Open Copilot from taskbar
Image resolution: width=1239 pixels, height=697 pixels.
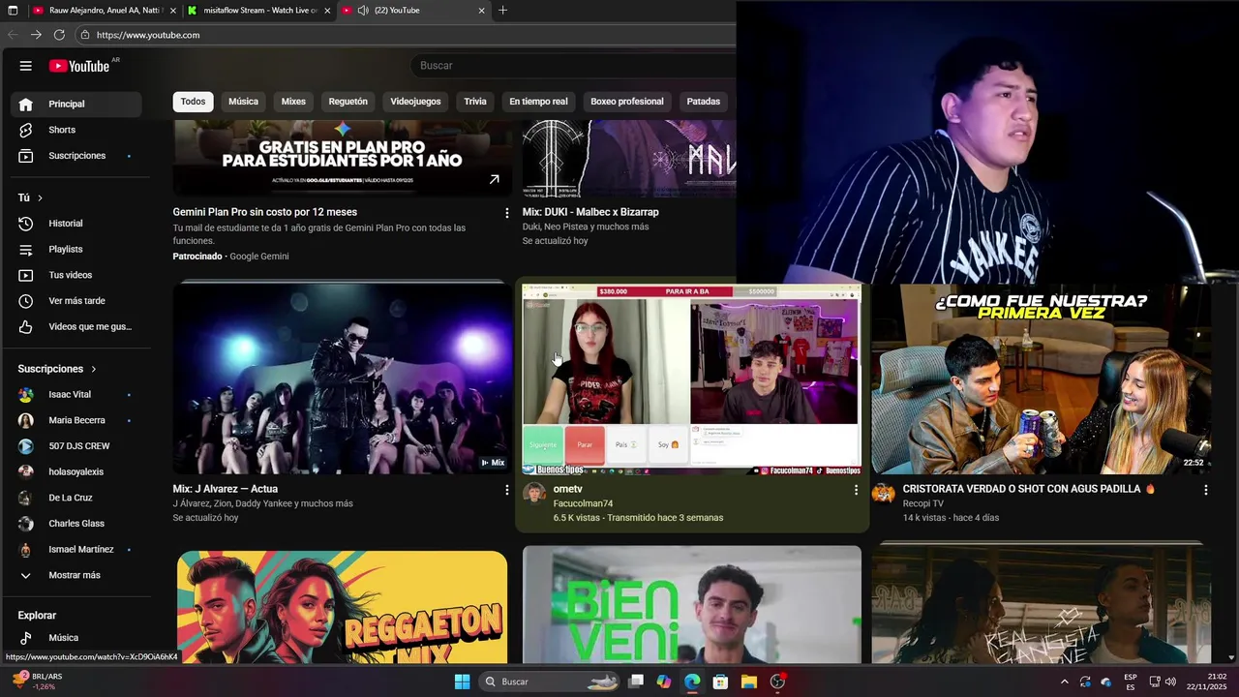(x=664, y=682)
